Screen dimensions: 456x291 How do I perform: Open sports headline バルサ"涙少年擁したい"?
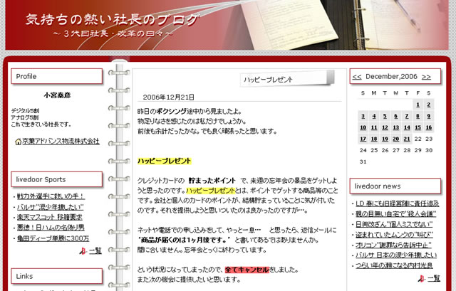click(x=50, y=207)
